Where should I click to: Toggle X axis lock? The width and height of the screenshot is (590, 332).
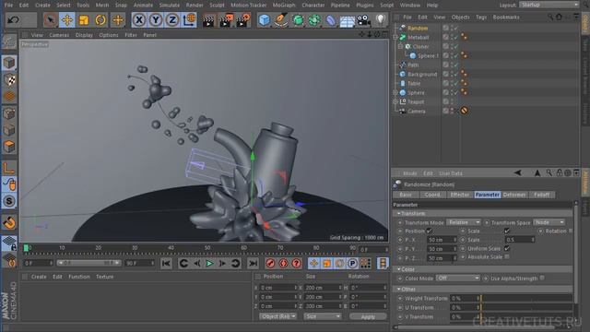click(139, 19)
